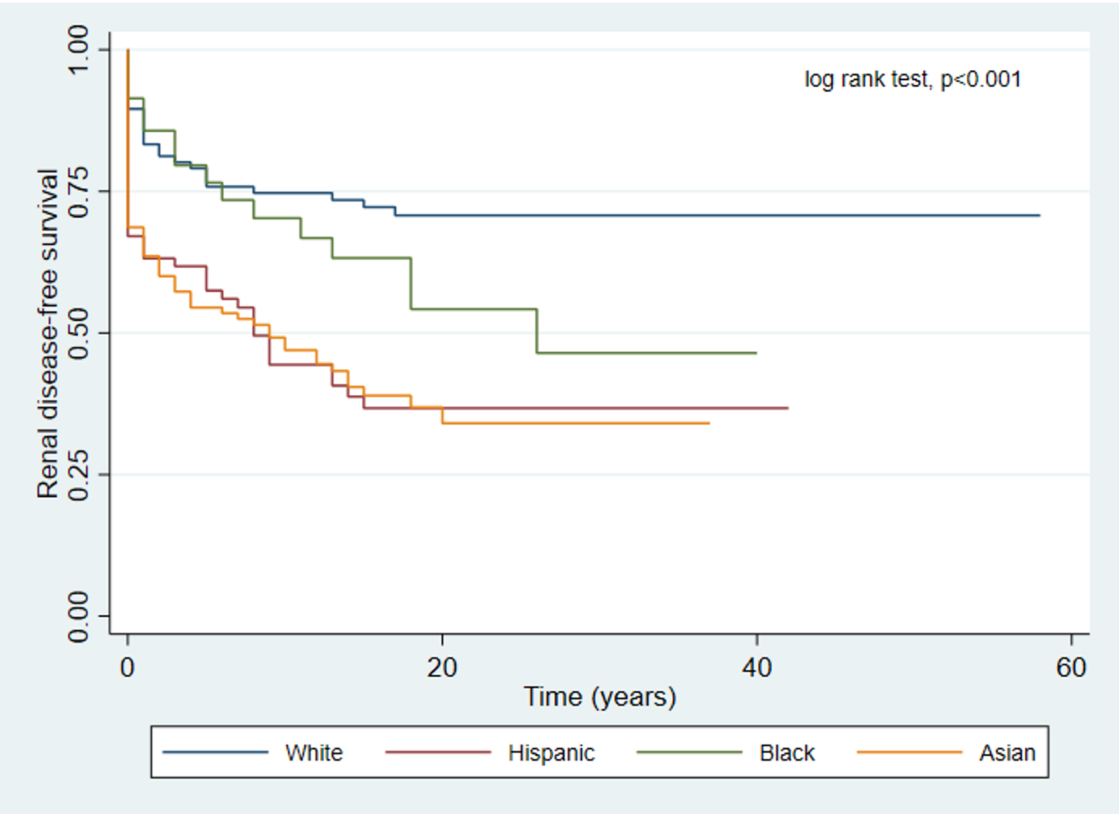Click the right end of the green survival curve
Viewport: 1119px width, 814px height.
point(755,353)
